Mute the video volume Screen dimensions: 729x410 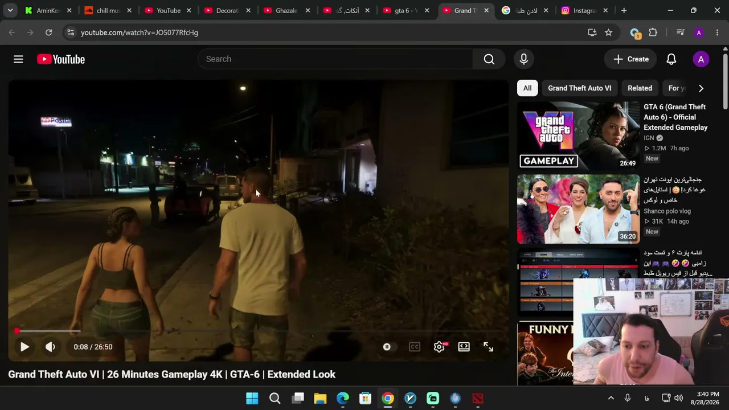coord(50,347)
